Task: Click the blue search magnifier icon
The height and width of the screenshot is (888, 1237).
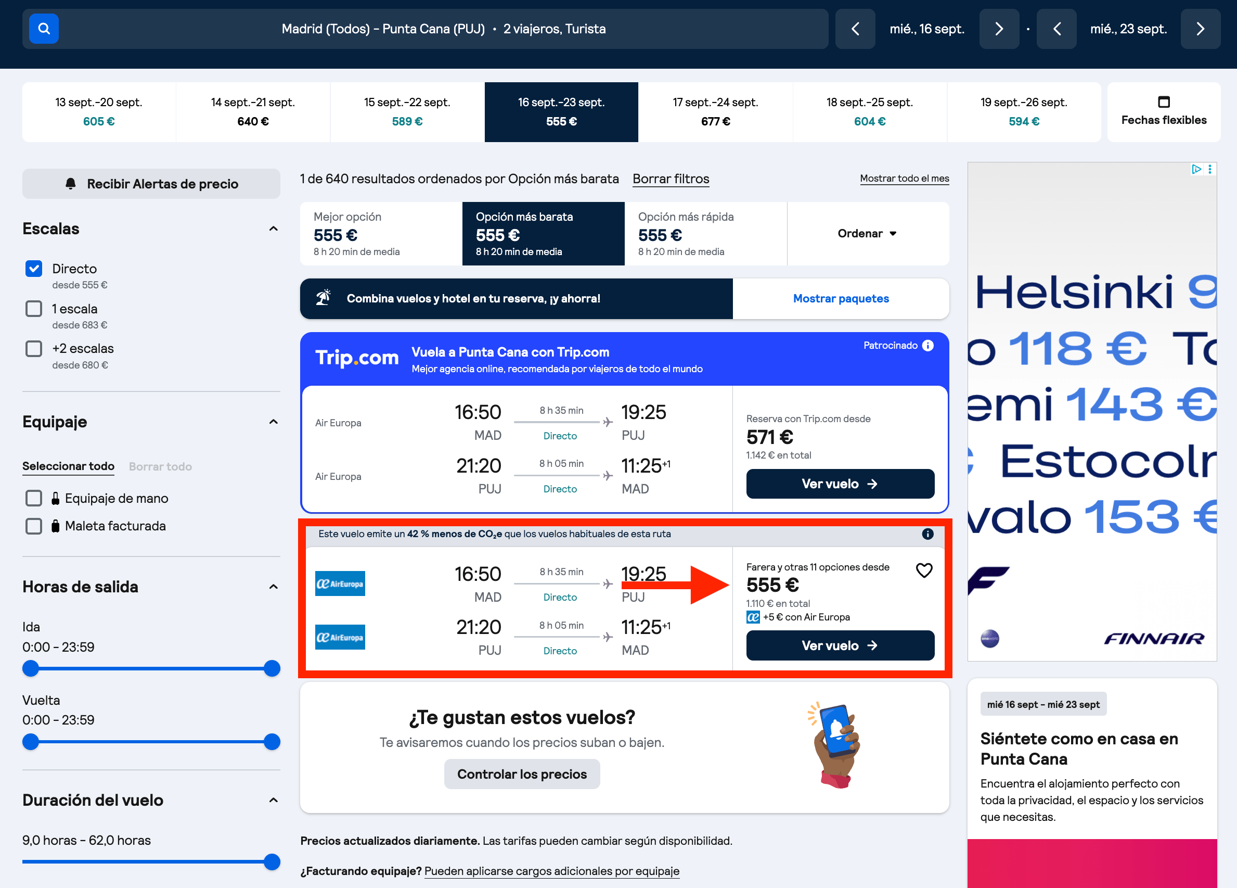Action: pyautogui.click(x=44, y=29)
